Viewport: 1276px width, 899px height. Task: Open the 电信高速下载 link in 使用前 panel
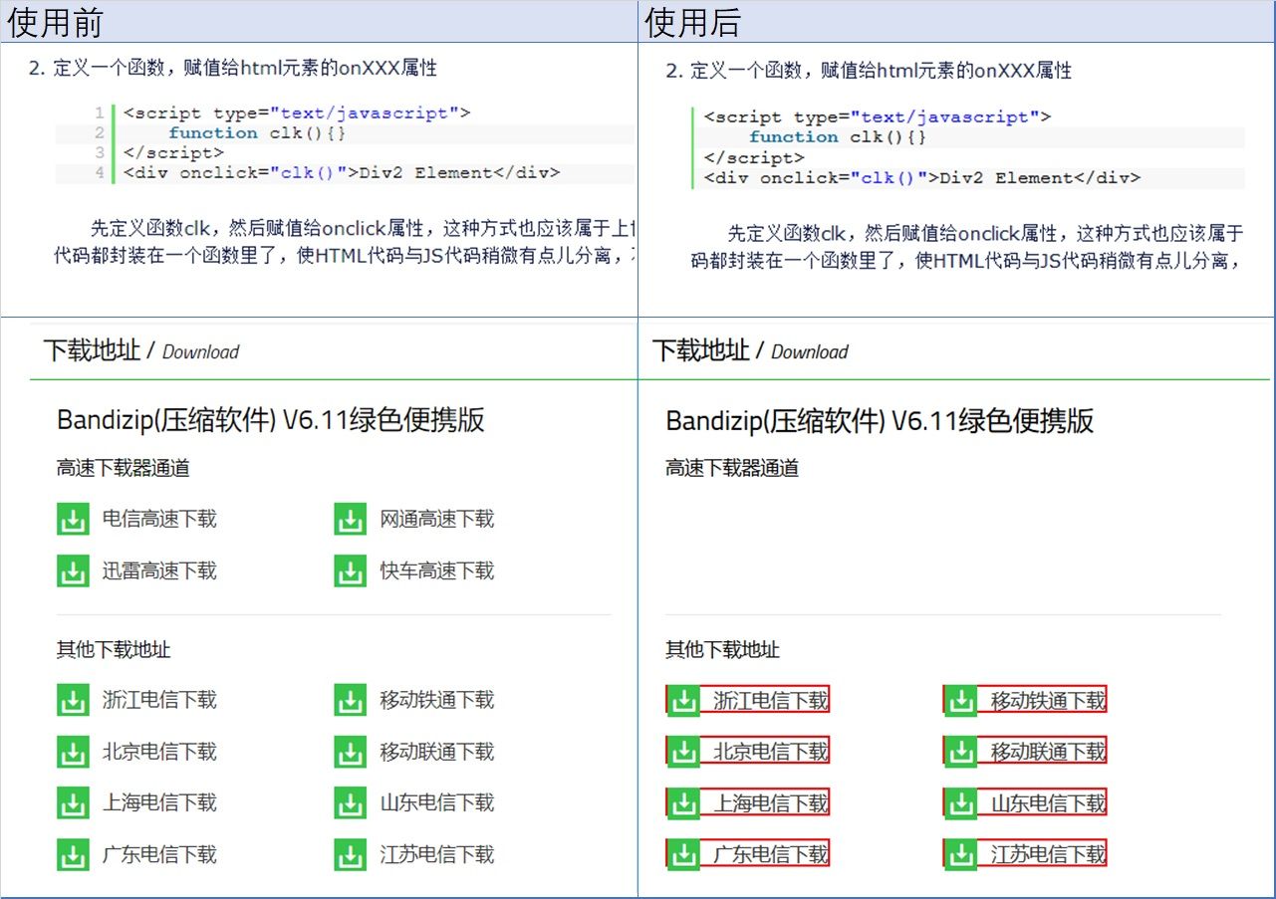click(x=159, y=519)
